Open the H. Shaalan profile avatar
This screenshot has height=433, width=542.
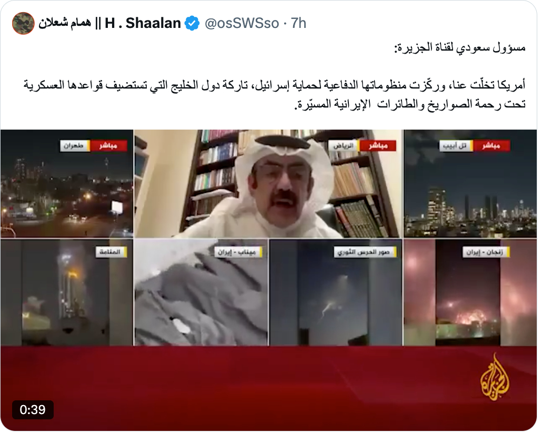[x=23, y=23]
